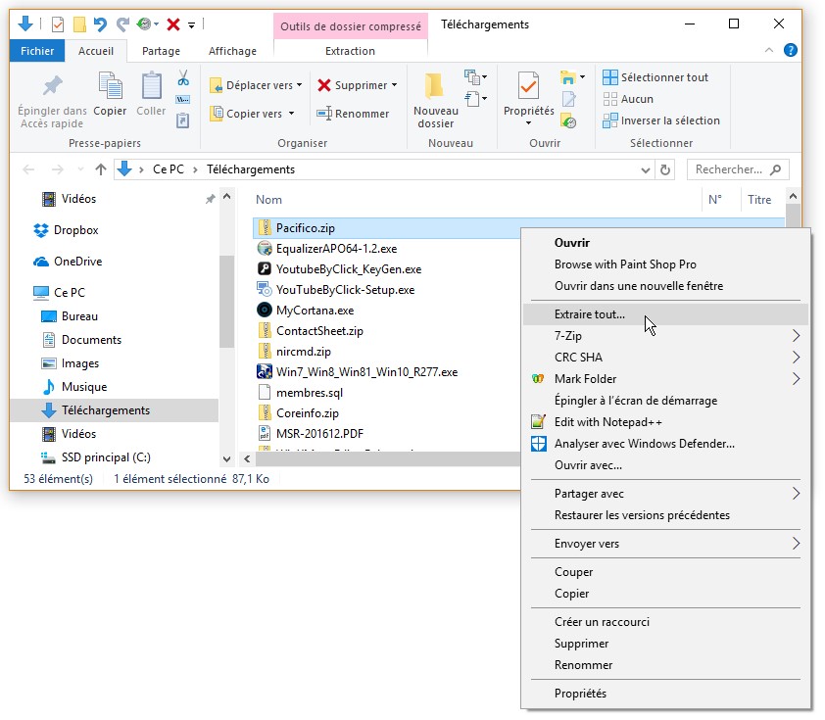Click the scissors cut icon
This screenshot has height=720, width=825.
pyautogui.click(x=183, y=77)
